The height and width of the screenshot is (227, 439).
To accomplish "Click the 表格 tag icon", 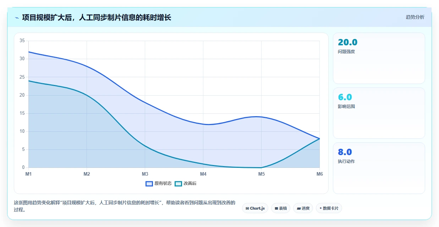I will 276,209.
